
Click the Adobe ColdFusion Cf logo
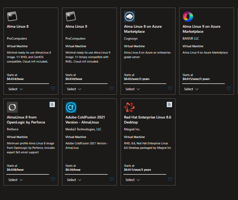[71, 107]
